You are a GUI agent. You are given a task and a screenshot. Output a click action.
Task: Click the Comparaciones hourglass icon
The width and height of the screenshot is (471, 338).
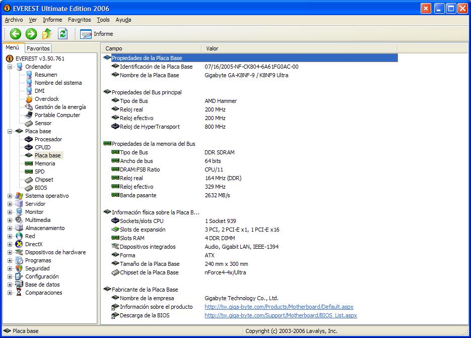tap(19, 293)
